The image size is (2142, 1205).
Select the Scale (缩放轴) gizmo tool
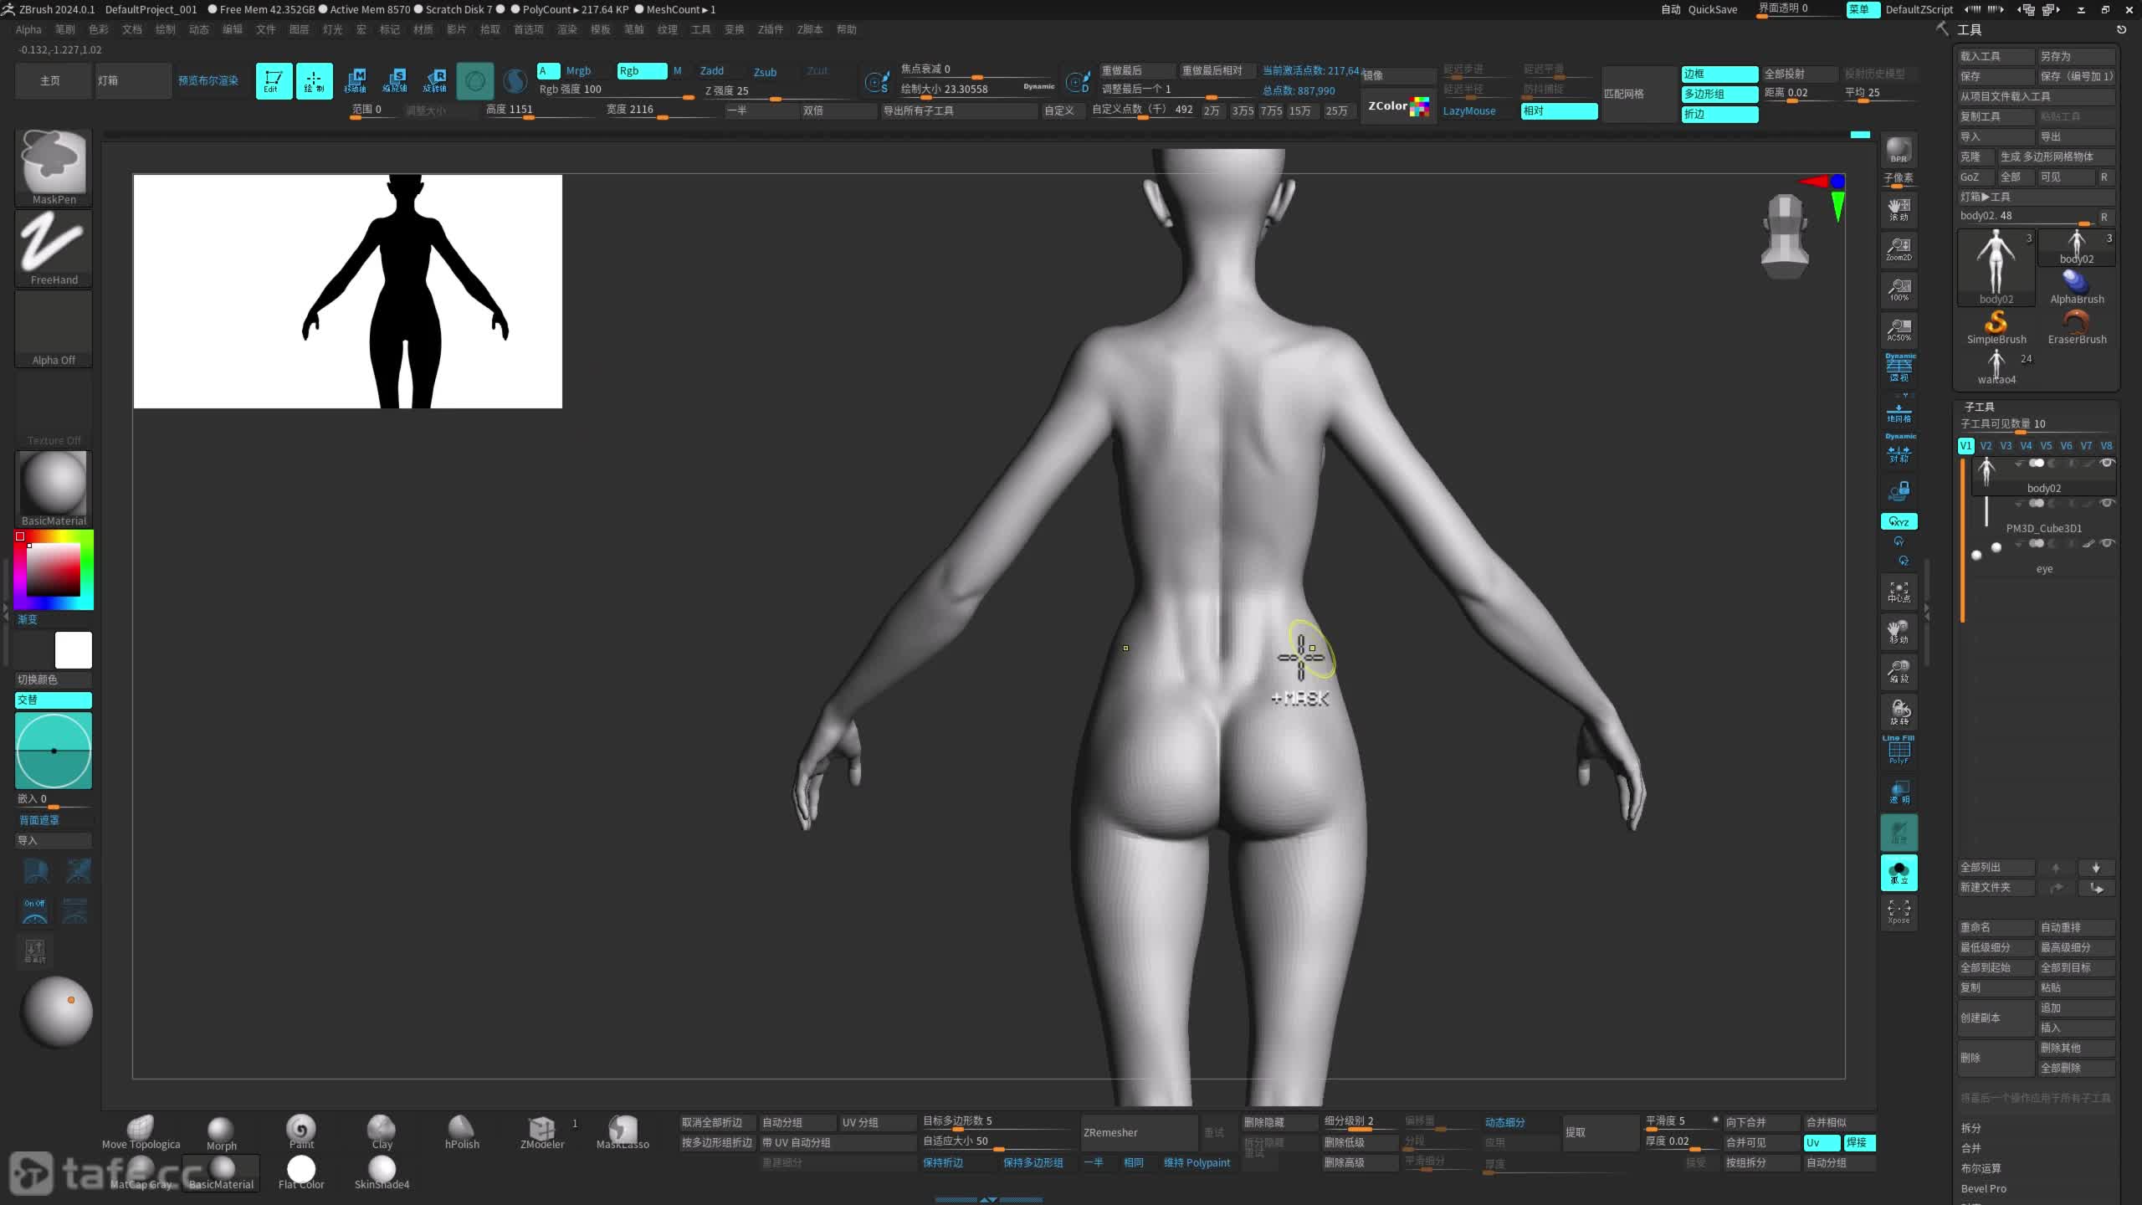[x=395, y=81]
